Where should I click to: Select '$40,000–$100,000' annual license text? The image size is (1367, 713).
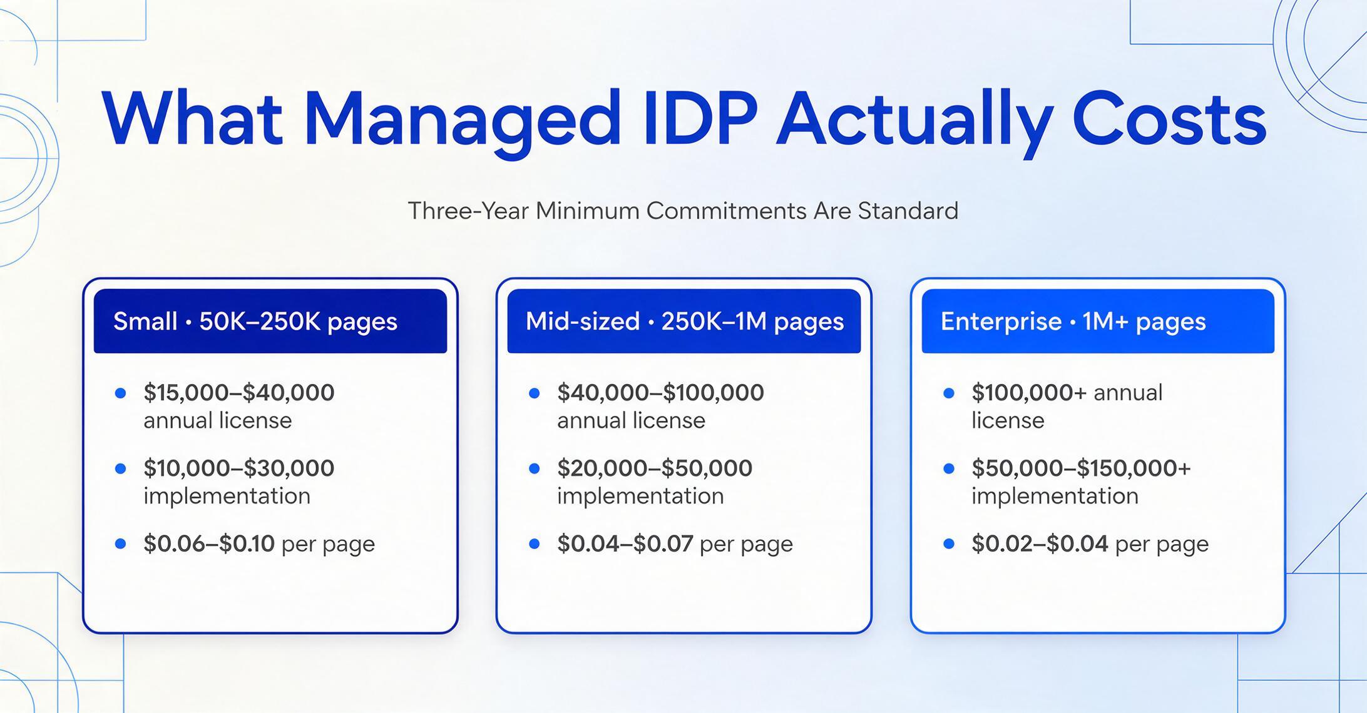[x=660, y=407]
